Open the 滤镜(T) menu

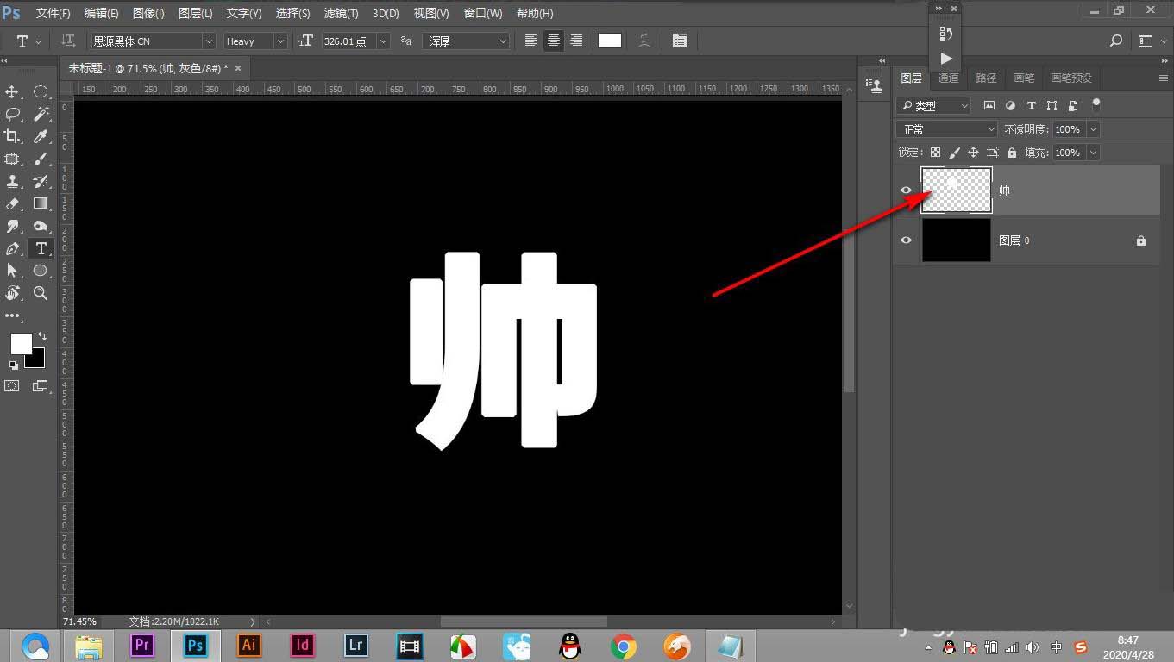[341, 14]
